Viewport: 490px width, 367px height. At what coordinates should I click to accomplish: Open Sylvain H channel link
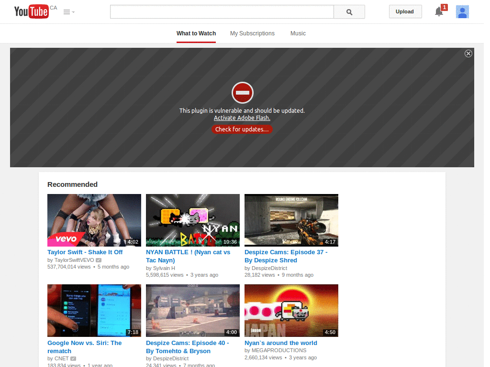coord(164,268)
